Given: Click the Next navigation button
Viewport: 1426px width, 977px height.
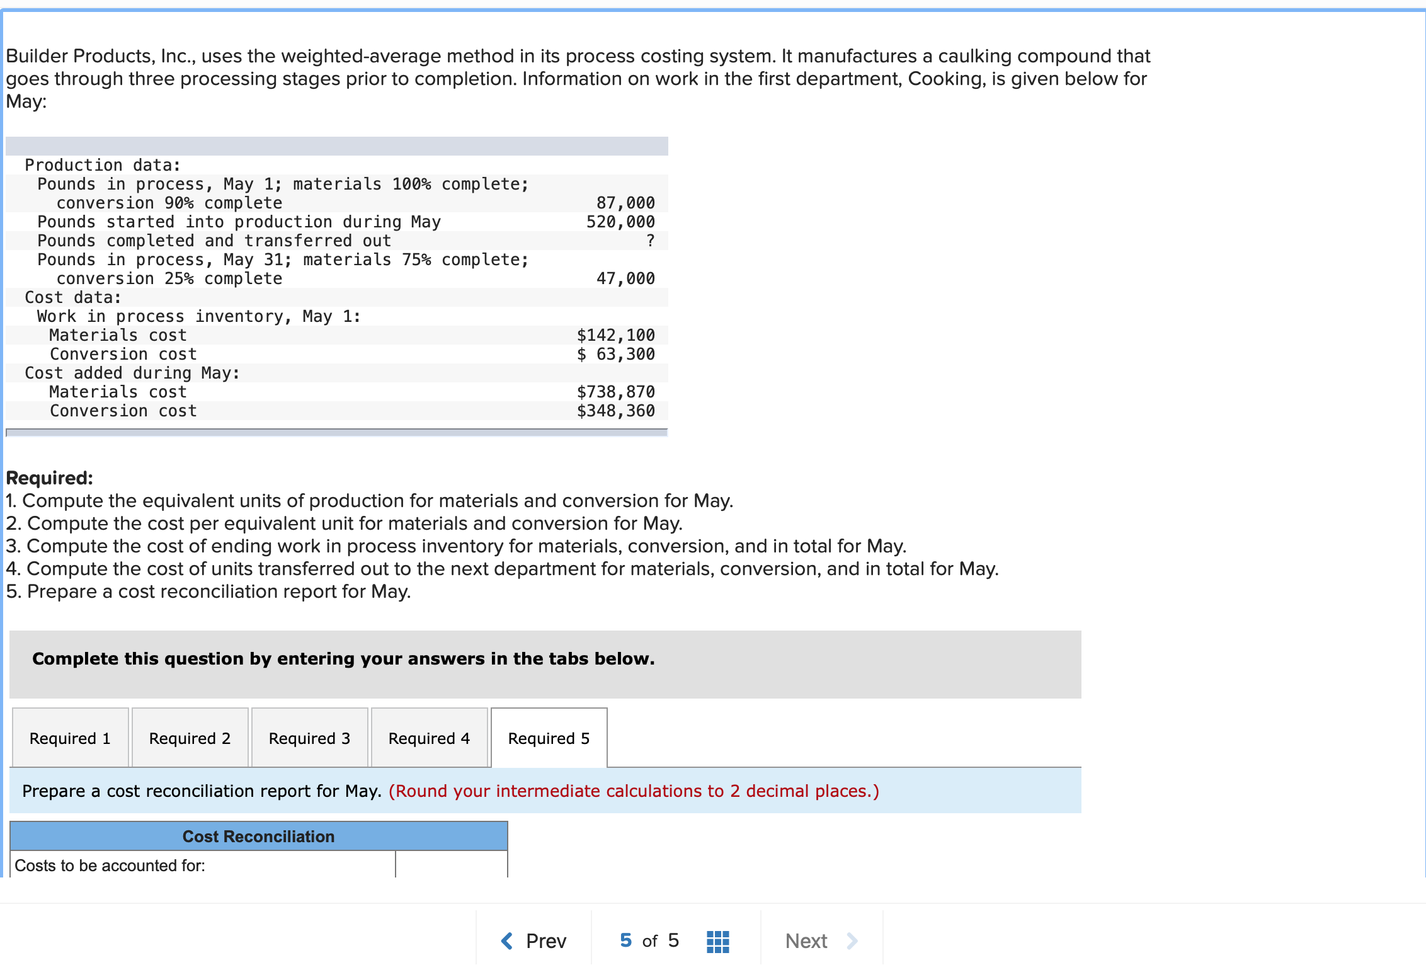Looking at the screenshot, I should 806,940.
